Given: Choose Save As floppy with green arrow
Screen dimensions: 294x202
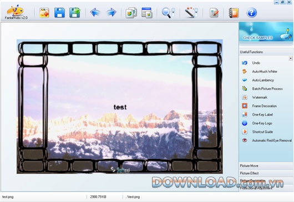Looking at the screenshot, I should click(75, 13).
